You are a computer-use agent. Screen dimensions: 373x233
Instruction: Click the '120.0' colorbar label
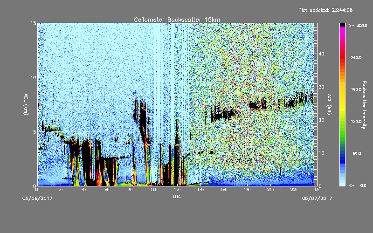point(356,122)
